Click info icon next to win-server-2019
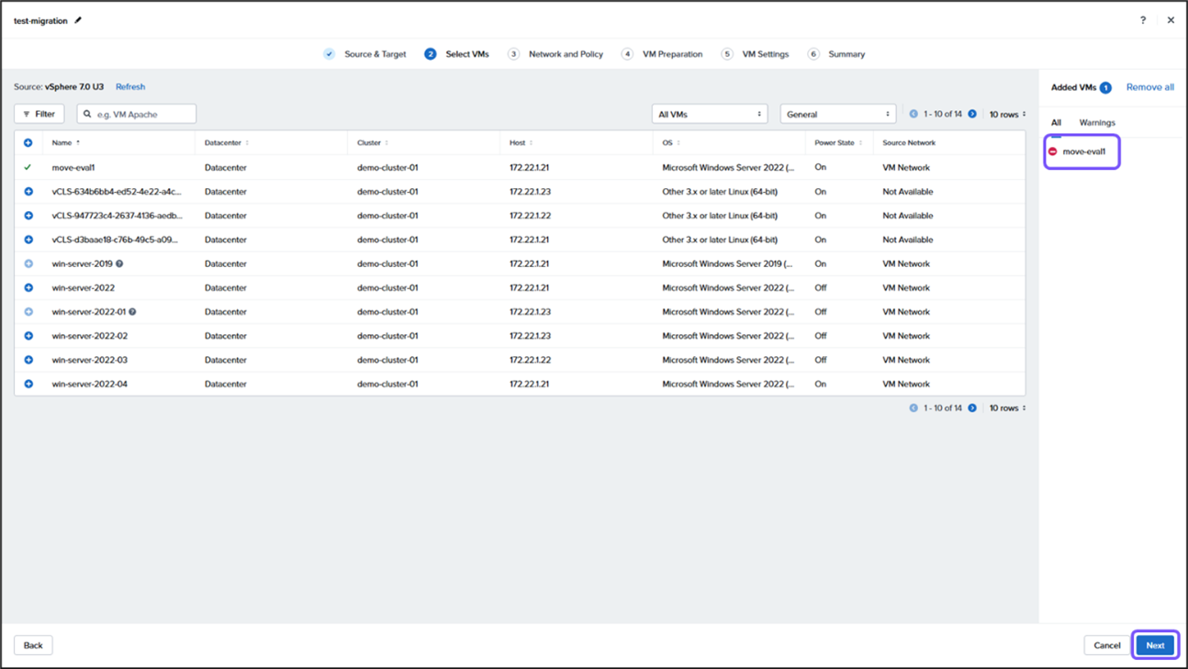 pyautogui.click(x=119, y=264)
